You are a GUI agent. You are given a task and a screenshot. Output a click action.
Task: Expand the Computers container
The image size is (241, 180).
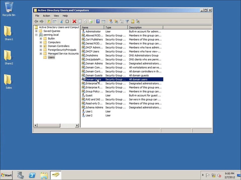pyautogui.click(x=41, y=42)
